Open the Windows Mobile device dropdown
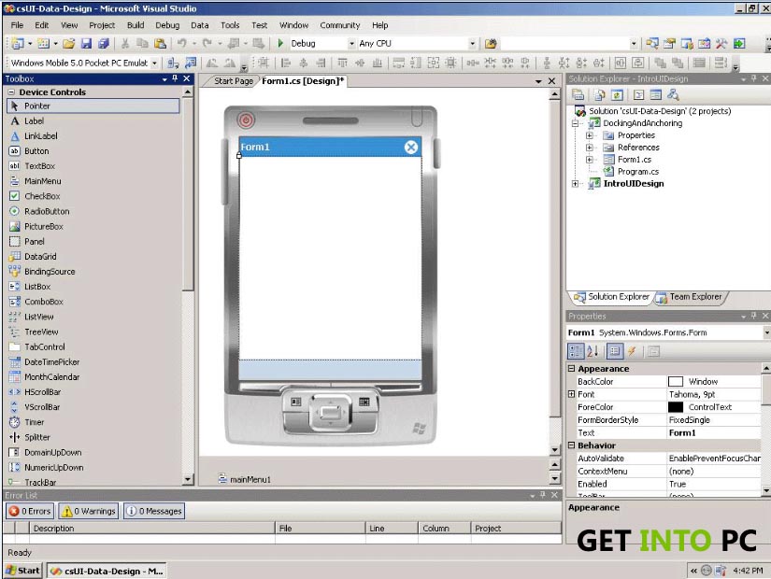 (x=154, y=63)
